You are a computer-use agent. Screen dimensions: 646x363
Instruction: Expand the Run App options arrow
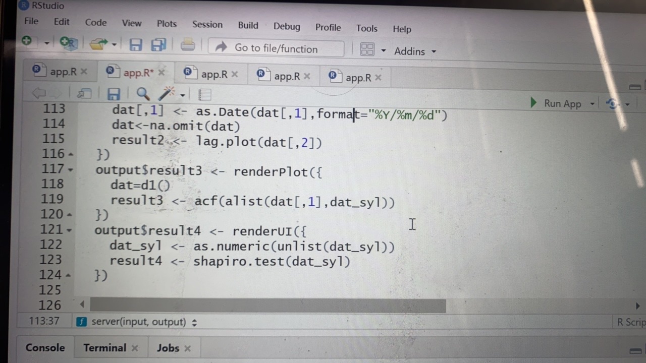click(593, 104)
